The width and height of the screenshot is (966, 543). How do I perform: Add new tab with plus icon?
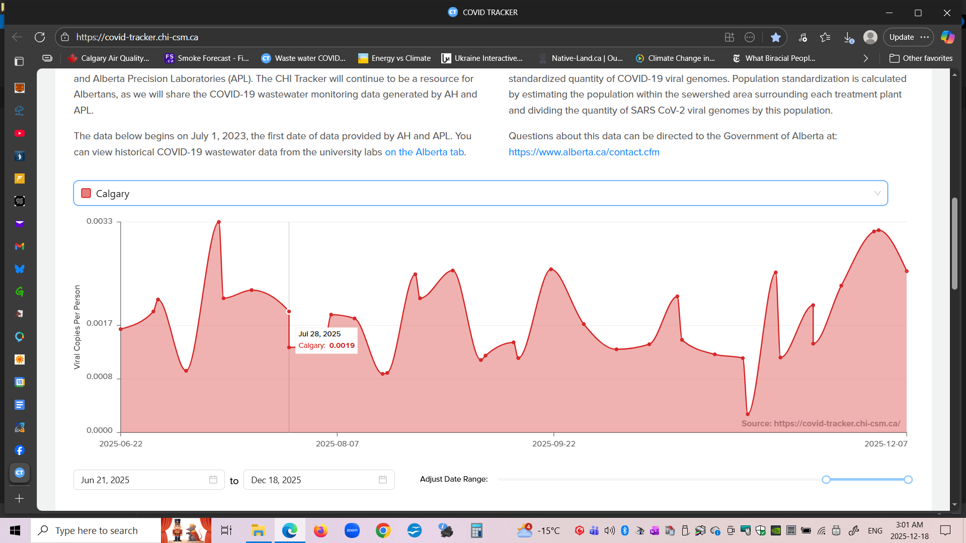20,499
